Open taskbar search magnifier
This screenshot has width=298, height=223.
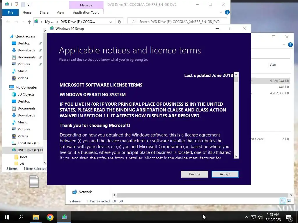tap(21, 217)
